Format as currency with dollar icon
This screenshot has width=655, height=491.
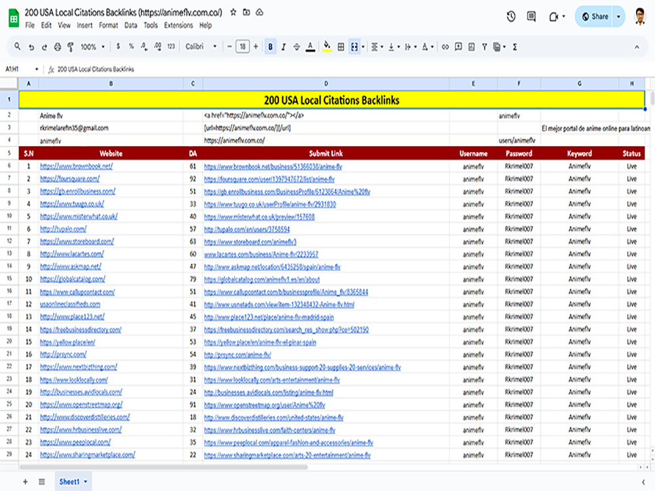pyautogui.click(x=118, y=46)
